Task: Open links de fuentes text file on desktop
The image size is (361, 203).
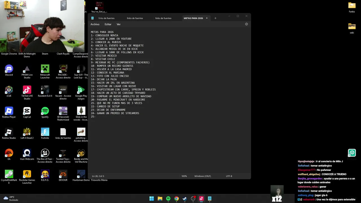Action: tap(63, 134)
